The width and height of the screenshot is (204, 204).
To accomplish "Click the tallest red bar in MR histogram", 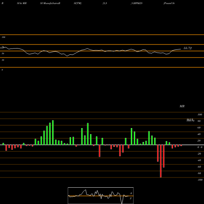I will click(x=161, y=161).
